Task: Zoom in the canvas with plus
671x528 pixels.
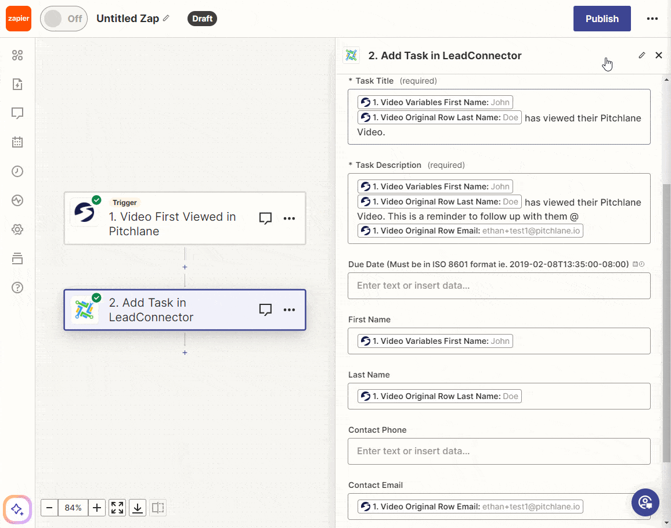Action: coord(97,508)
